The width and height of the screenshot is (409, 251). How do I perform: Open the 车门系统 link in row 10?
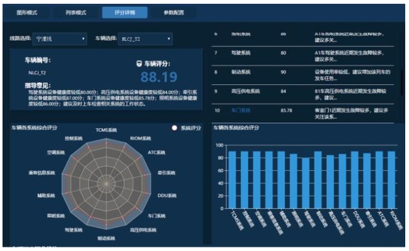point(241,110)
